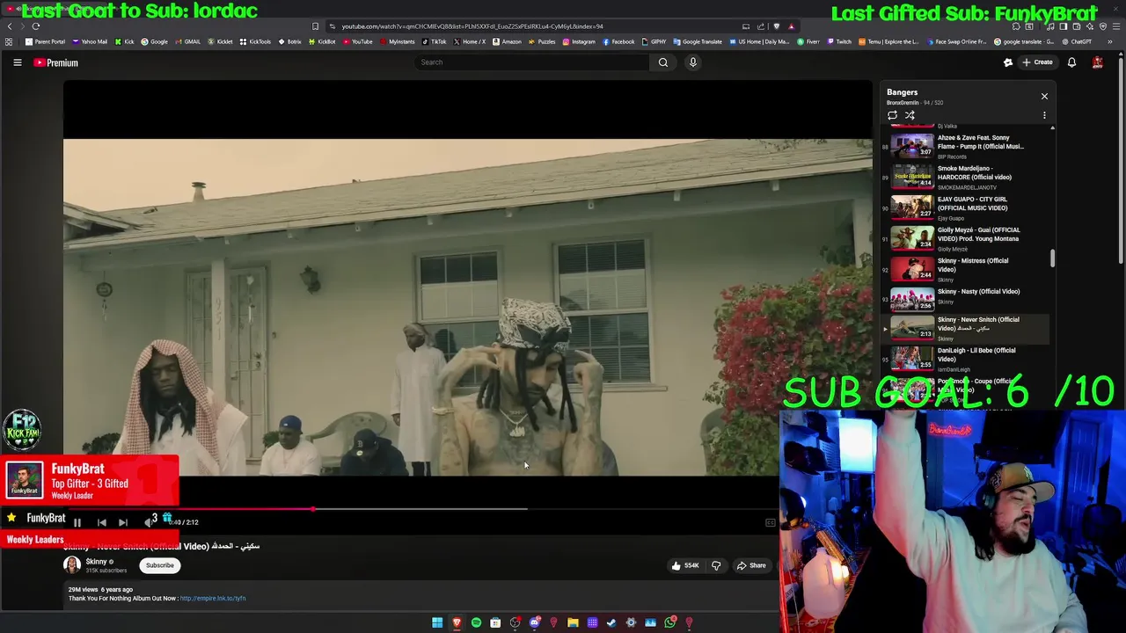Click the playlist panel scrollbar thumb
The width and height of the screenshot is (1126, 633).
point(1052,258)
